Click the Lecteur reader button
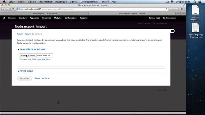205x115 pixels. (173, 9)
